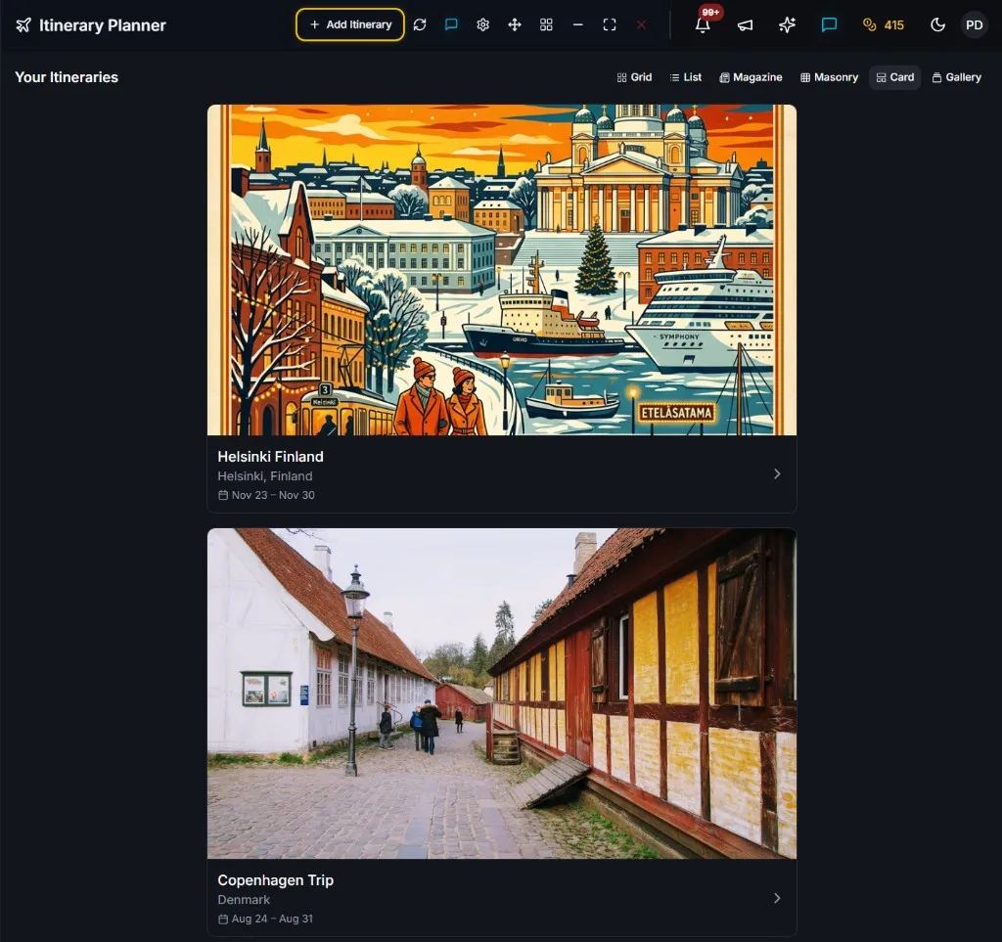Select the Card view tab

(x=894, y=77)
